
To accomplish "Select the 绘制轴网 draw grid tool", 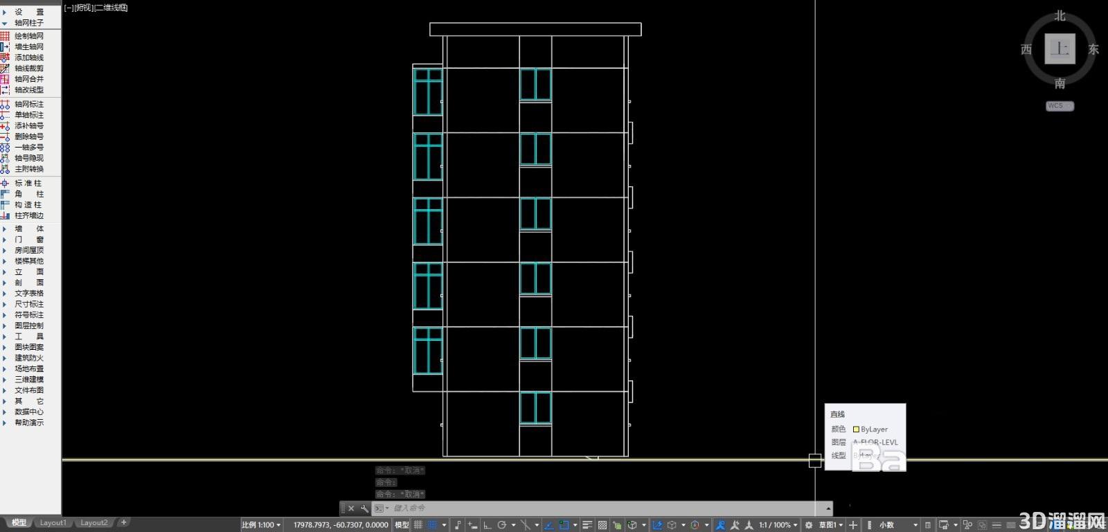I will (x=28, y=36).
